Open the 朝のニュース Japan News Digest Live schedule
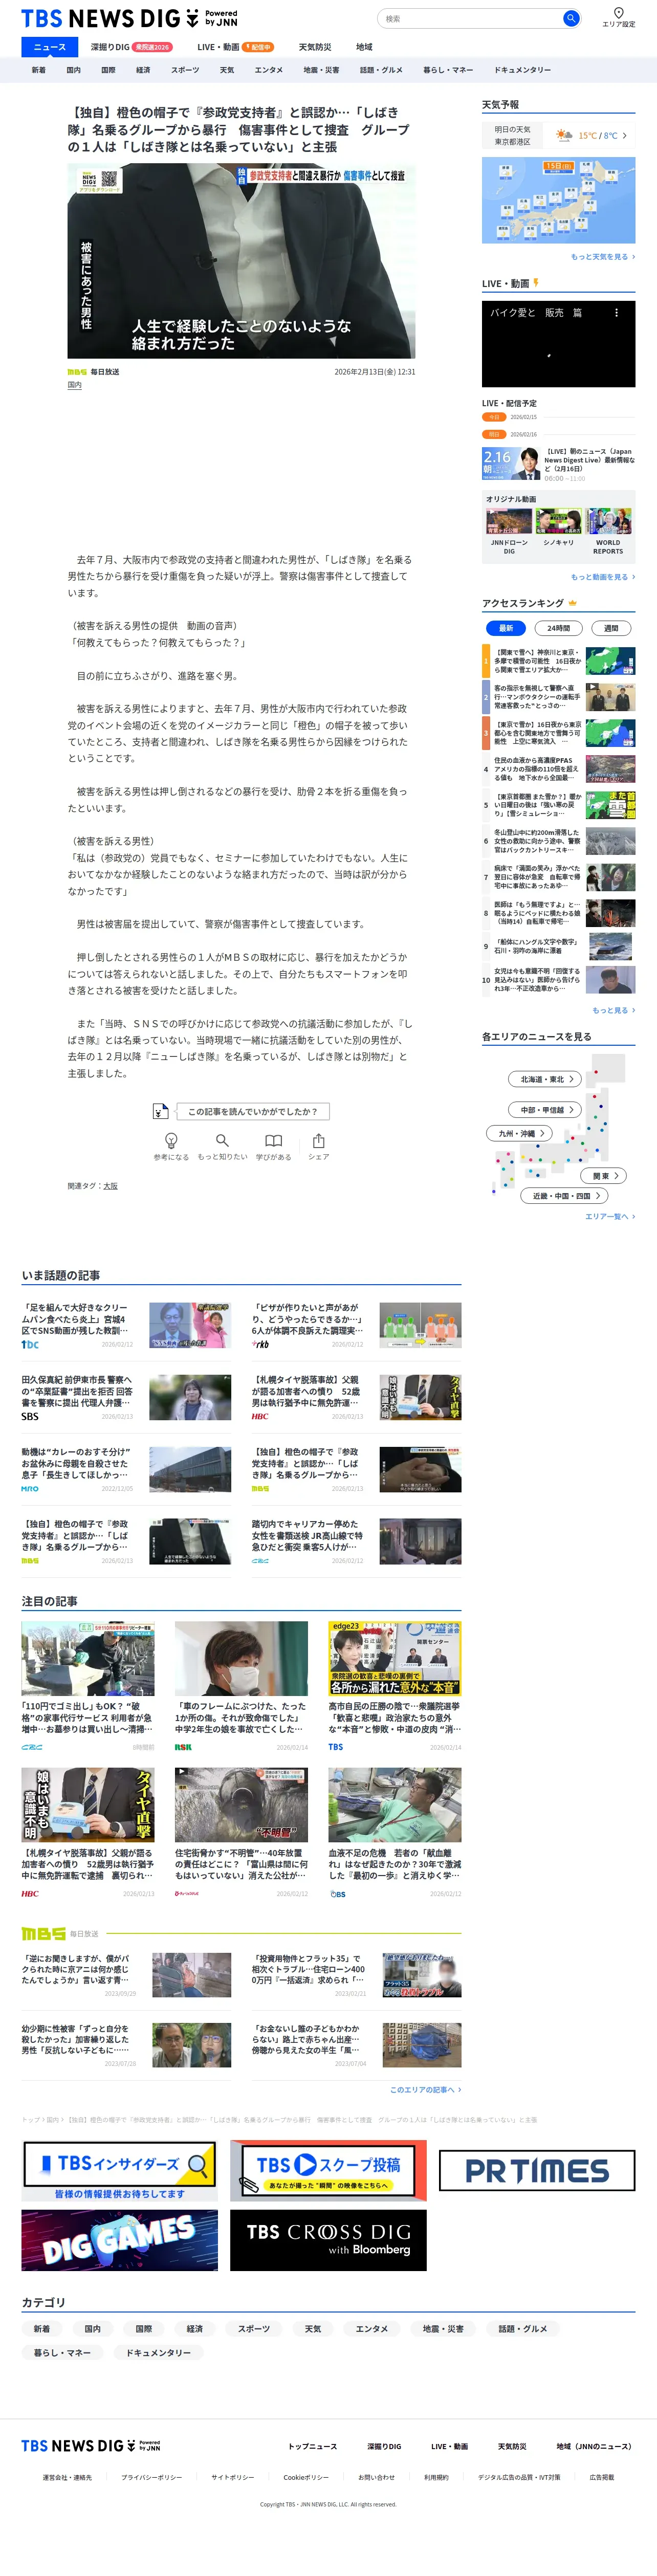The image size is (657, 2576). point(559,464)
